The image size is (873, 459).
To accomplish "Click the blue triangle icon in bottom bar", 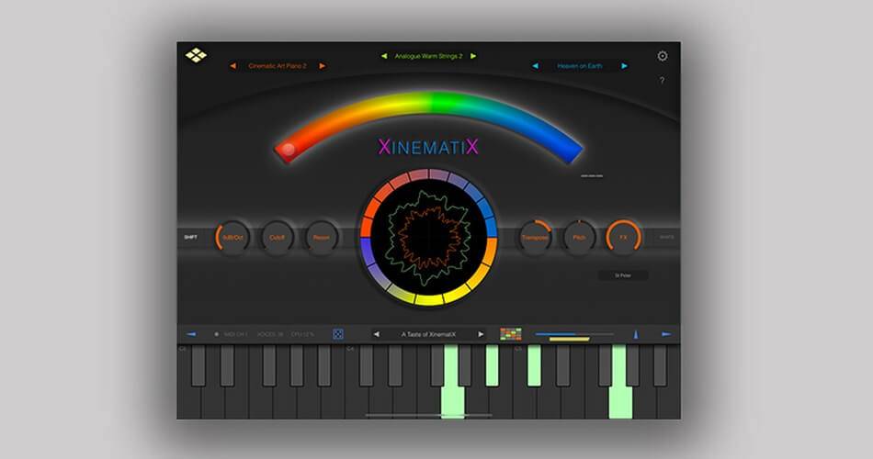I will coord(636,334).
